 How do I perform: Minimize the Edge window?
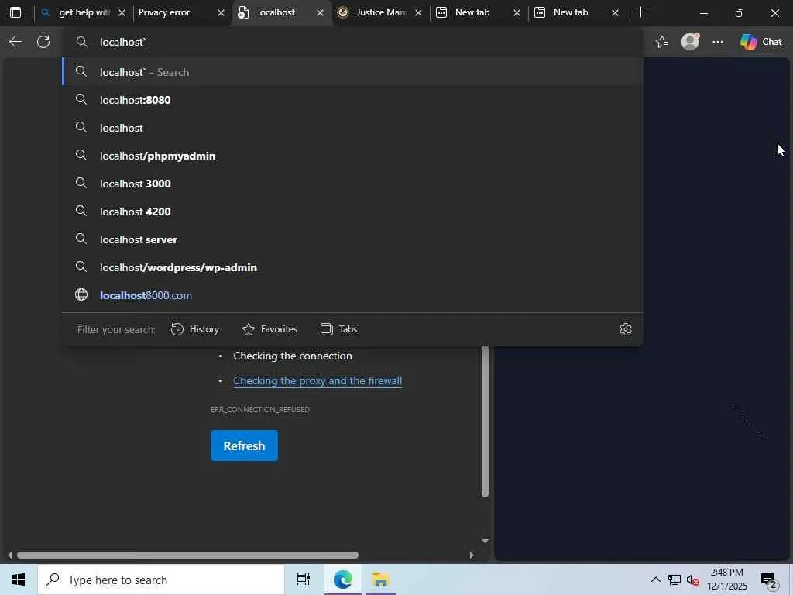click(x=704, y=13)
